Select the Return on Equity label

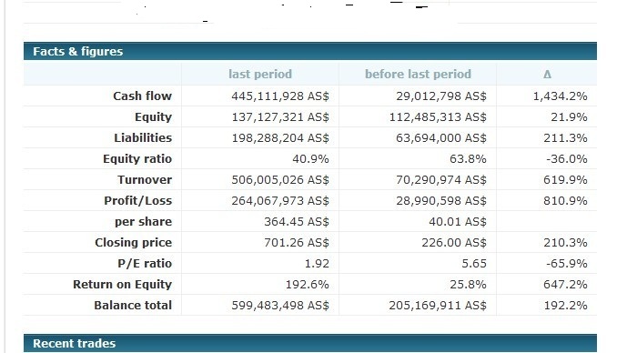(122, 284)
